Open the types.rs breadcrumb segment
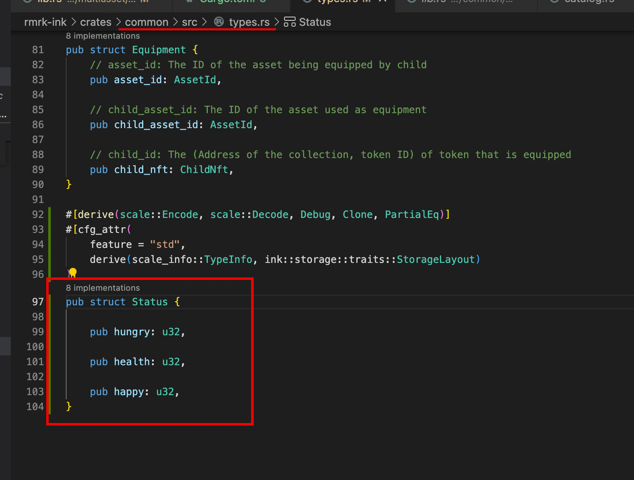Screen dimensions: 634x480 pyautogui.click(x=249, y=22)
